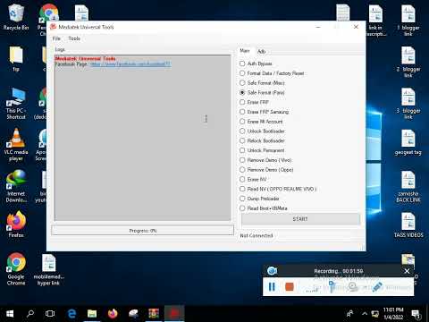The image size is (429, 322).
Task: Select the 3 blogger link file
Action: [408, 104]
